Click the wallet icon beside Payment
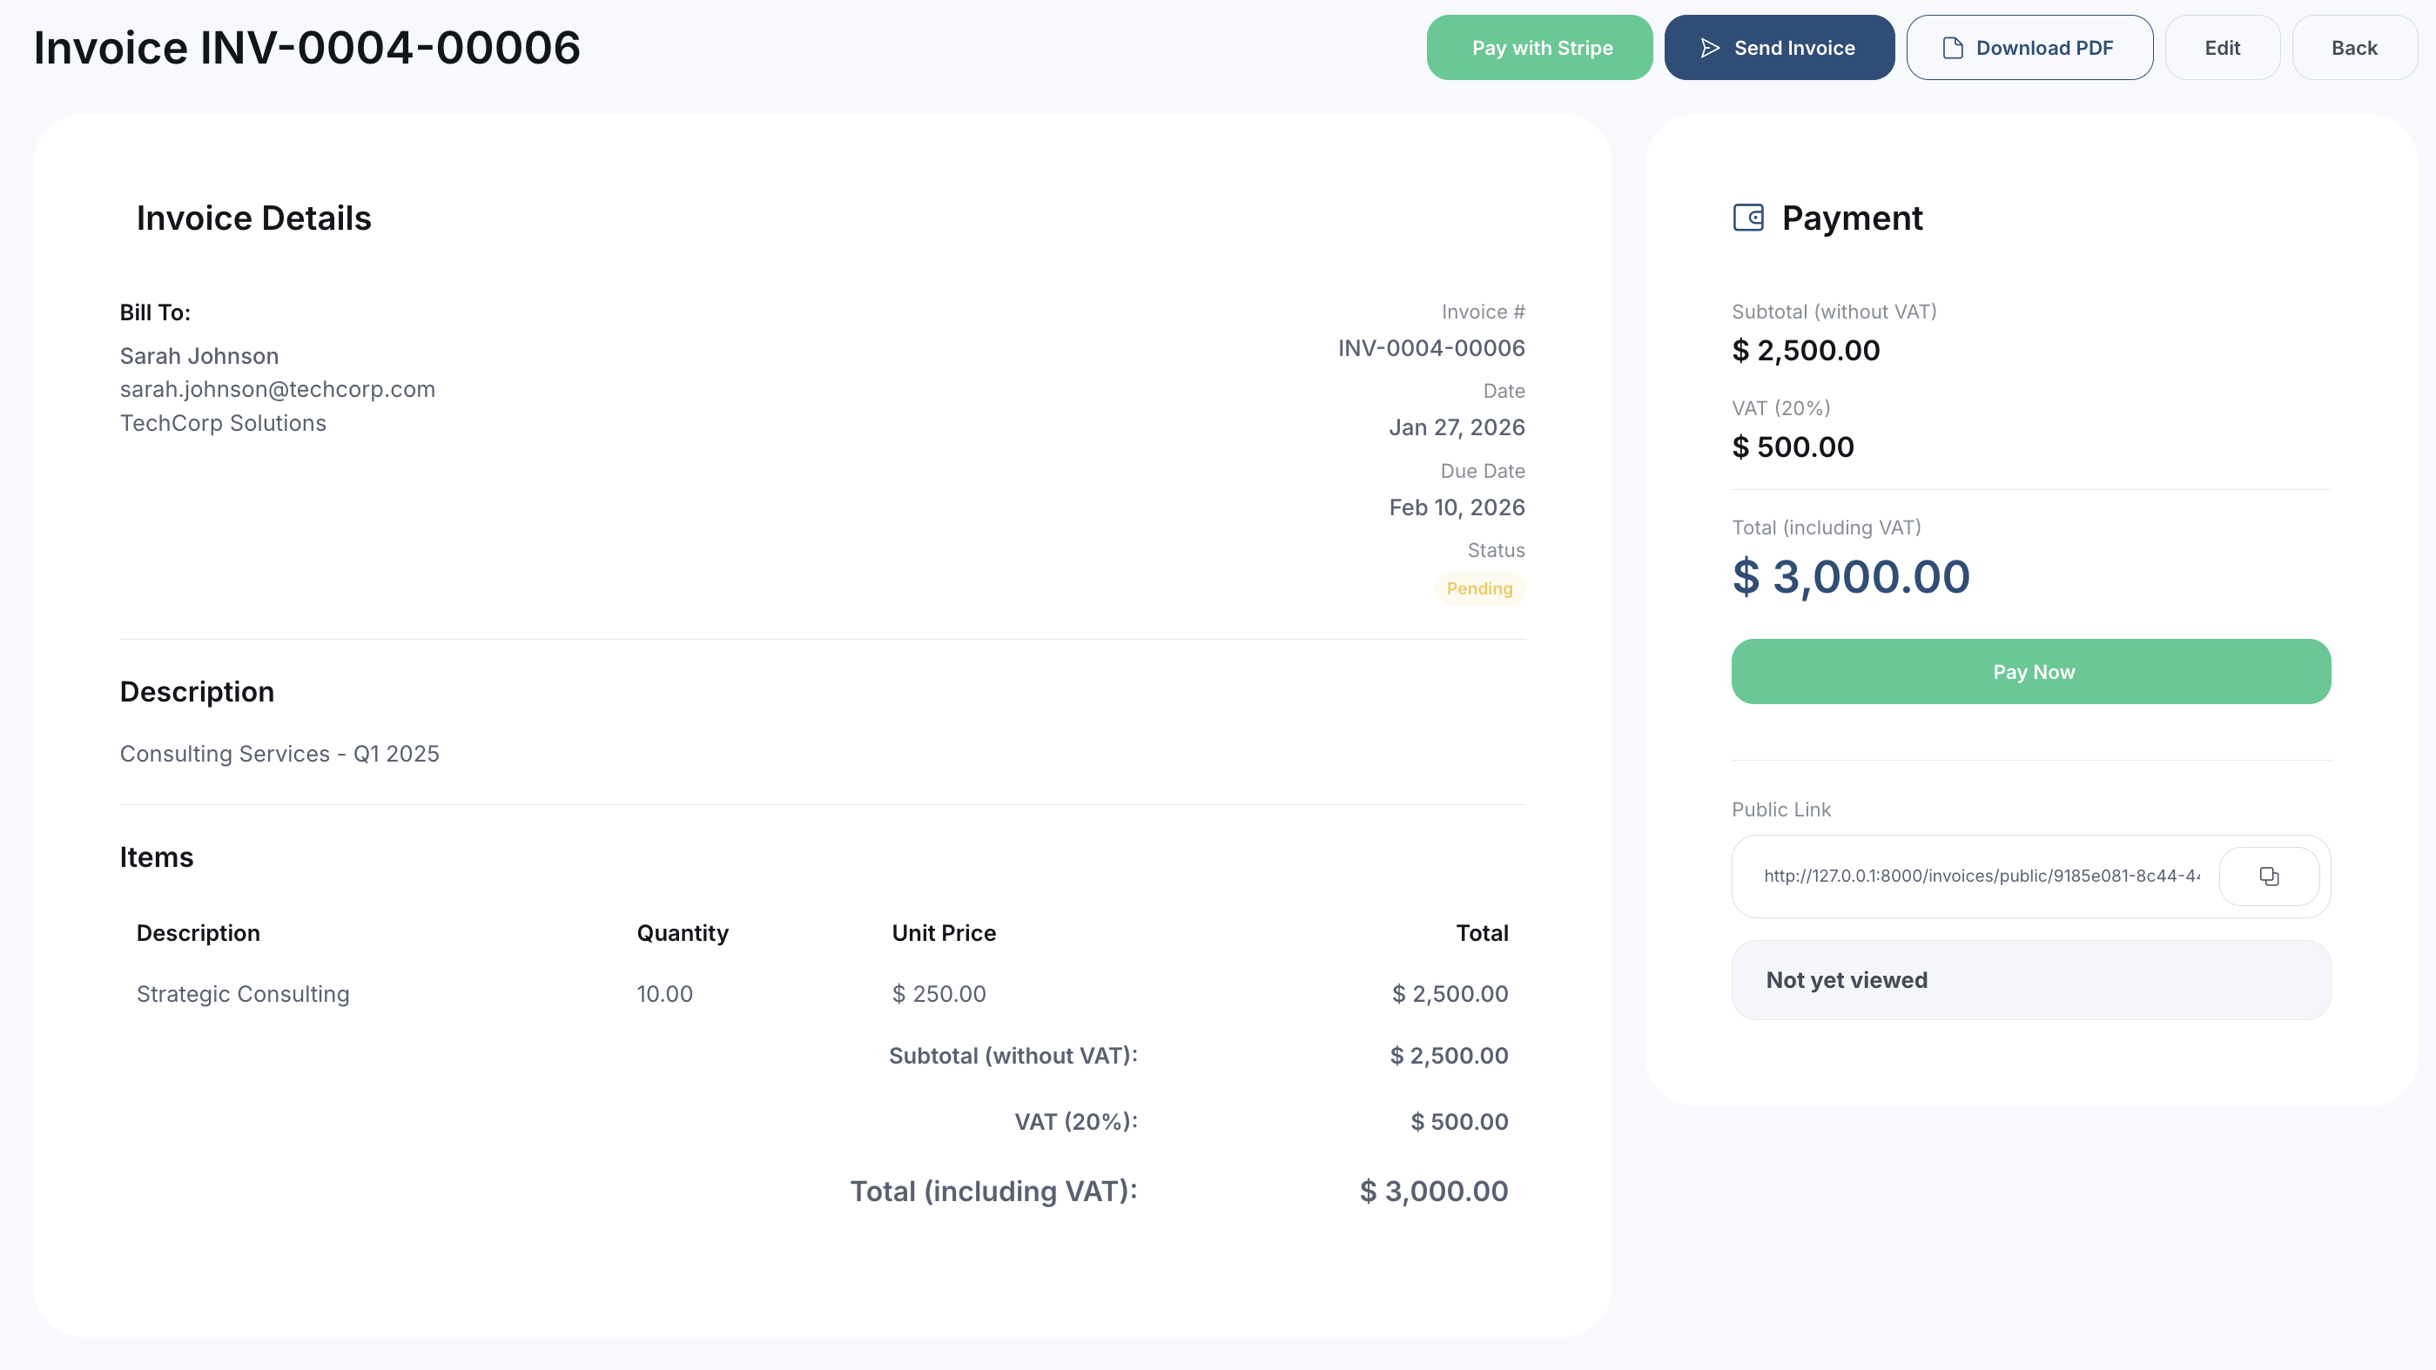Viewport: 2436px width, 1370px height. (1747, 218)
